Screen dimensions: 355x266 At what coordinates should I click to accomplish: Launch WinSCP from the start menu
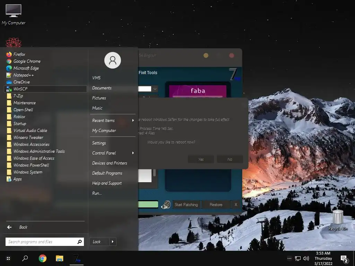tap(45, 89)
